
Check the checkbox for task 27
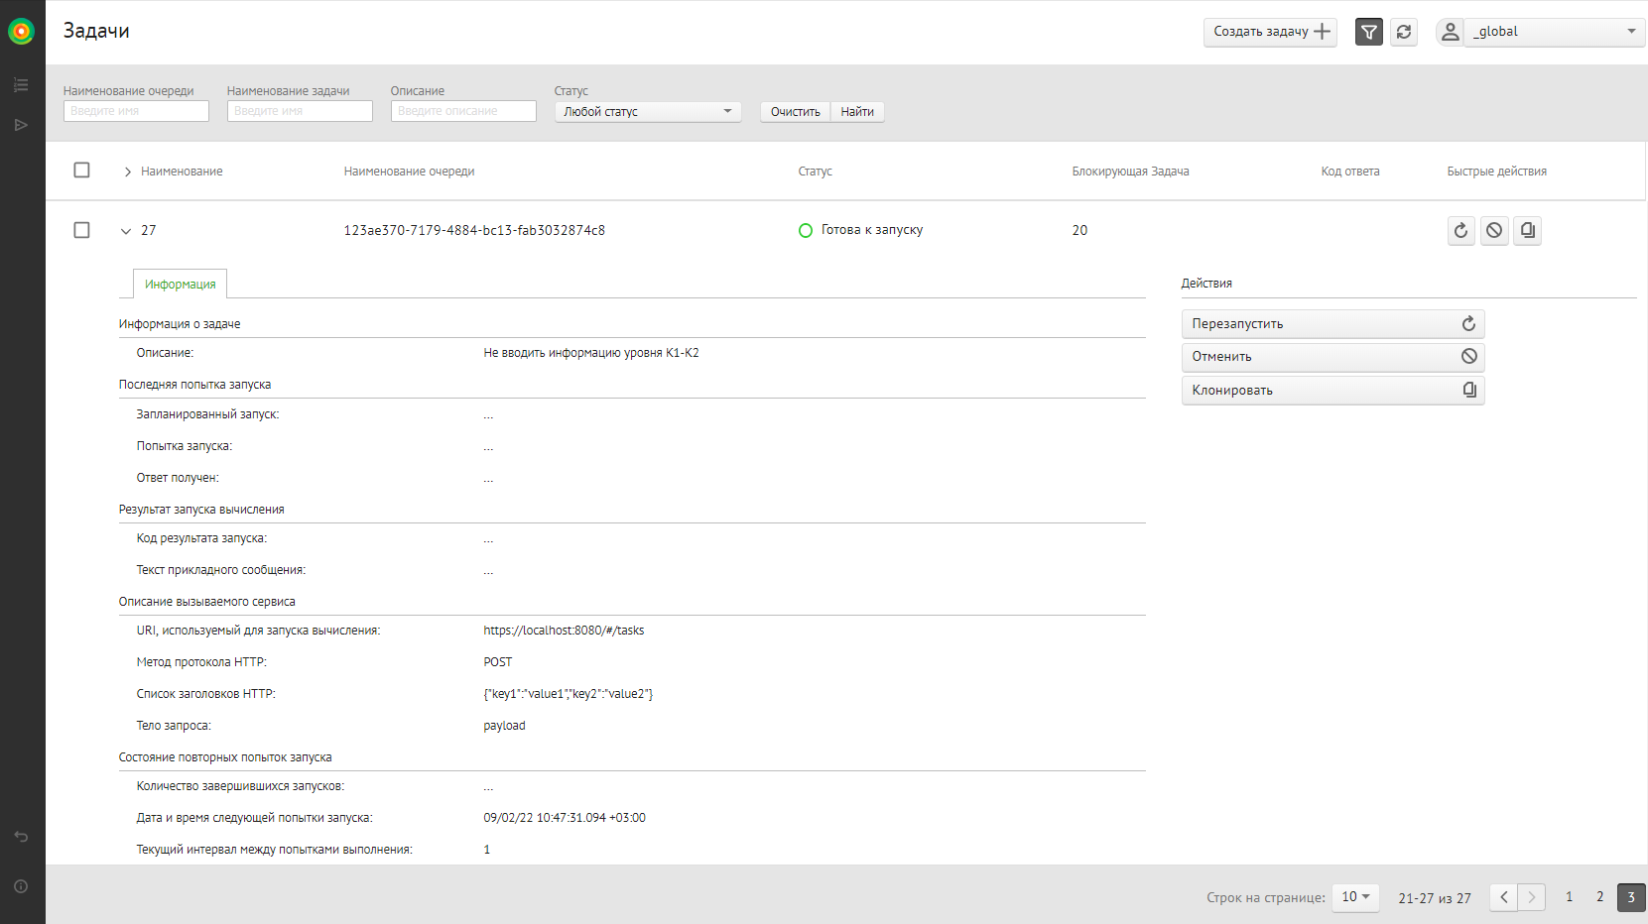tap(82, 230)
